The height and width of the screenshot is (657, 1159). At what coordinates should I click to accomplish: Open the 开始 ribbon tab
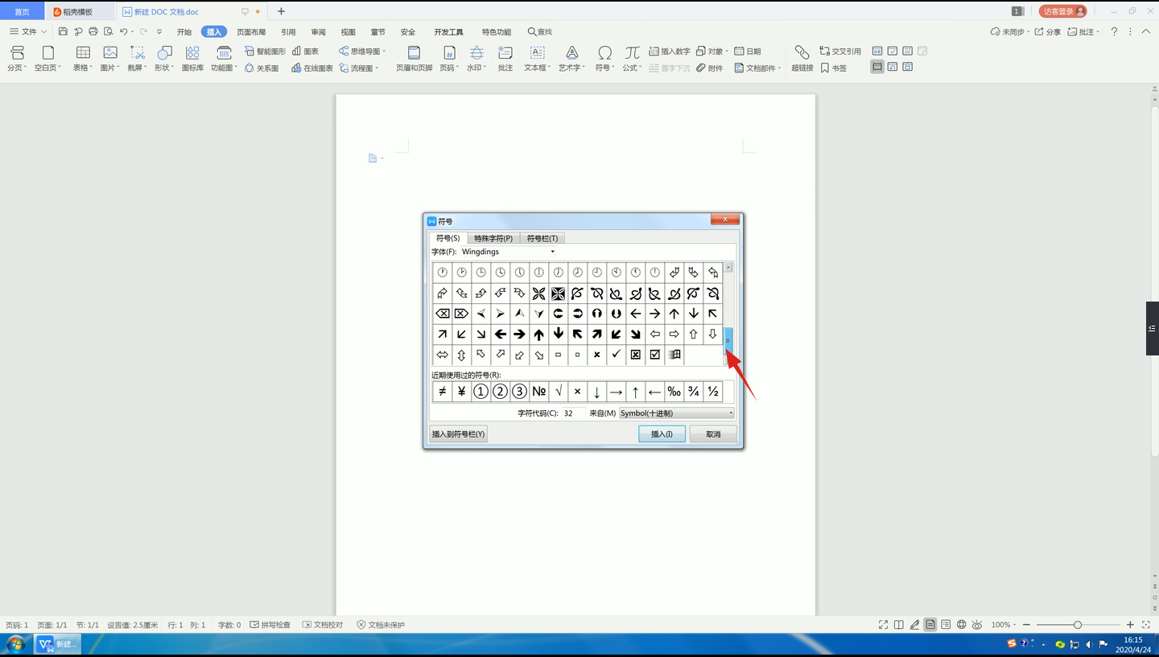point(184,32)
